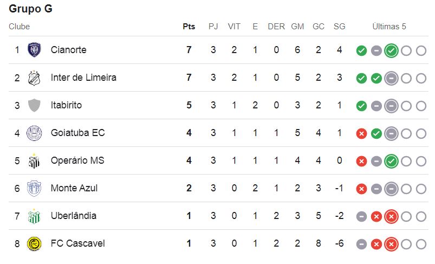Sort table by Pts column header
Image resolution: width=435 pixels, height=264 pixels.
click(189, 27)
